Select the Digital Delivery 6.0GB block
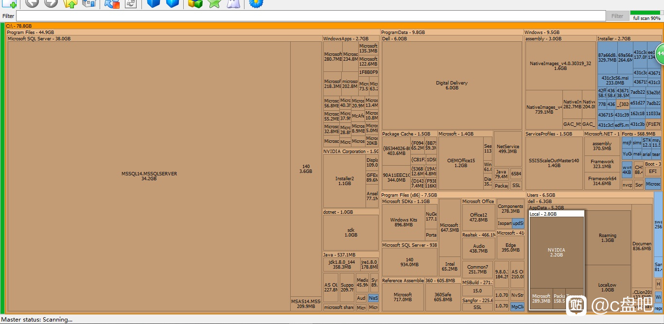Image resolution: width=664 pixels, height=324 pixels. 452,85
